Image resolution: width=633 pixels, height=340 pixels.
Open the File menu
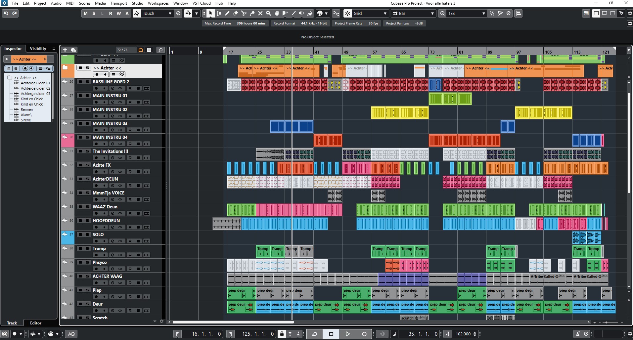click(15, 3)
